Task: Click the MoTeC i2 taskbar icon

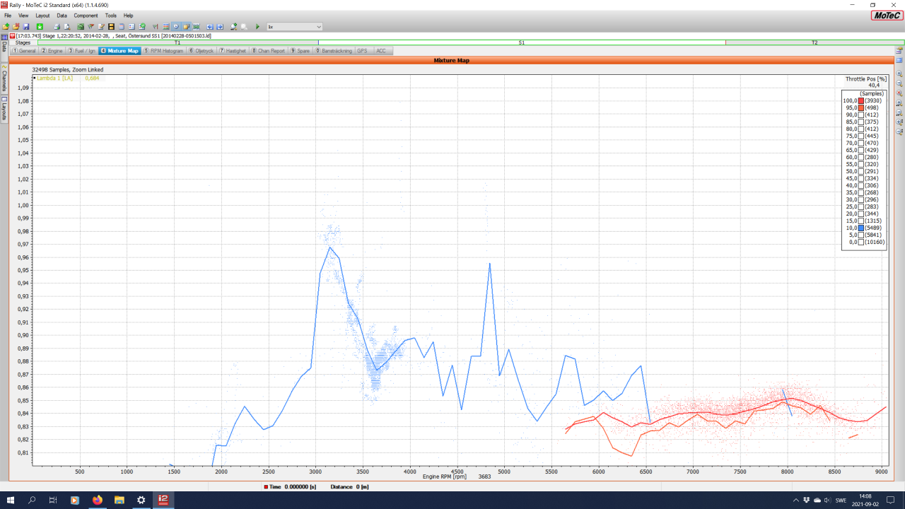Action: coord(163,500)
